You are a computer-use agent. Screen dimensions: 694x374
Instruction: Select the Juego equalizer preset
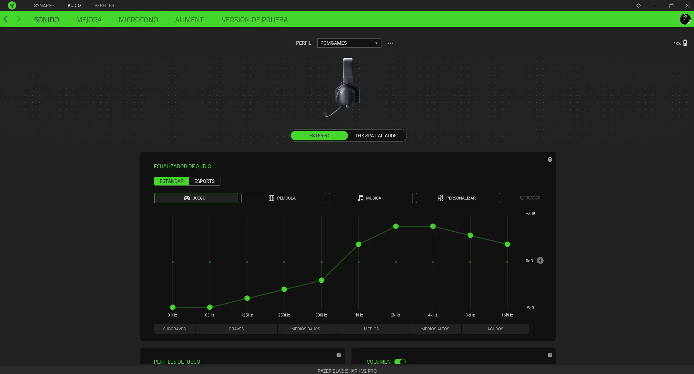tap(196, 198)
